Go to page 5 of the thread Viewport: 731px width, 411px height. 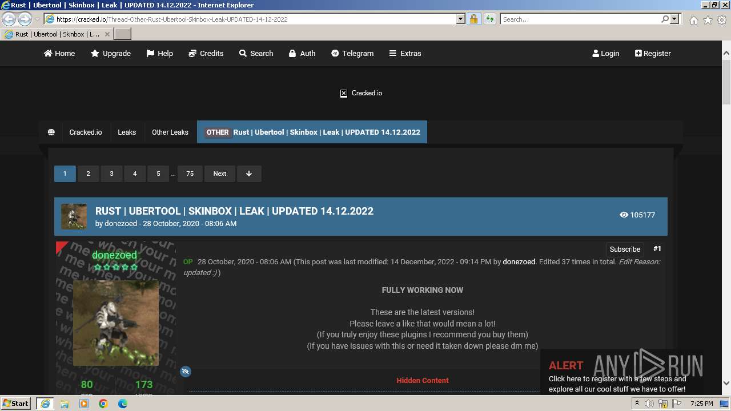[158, 174]
